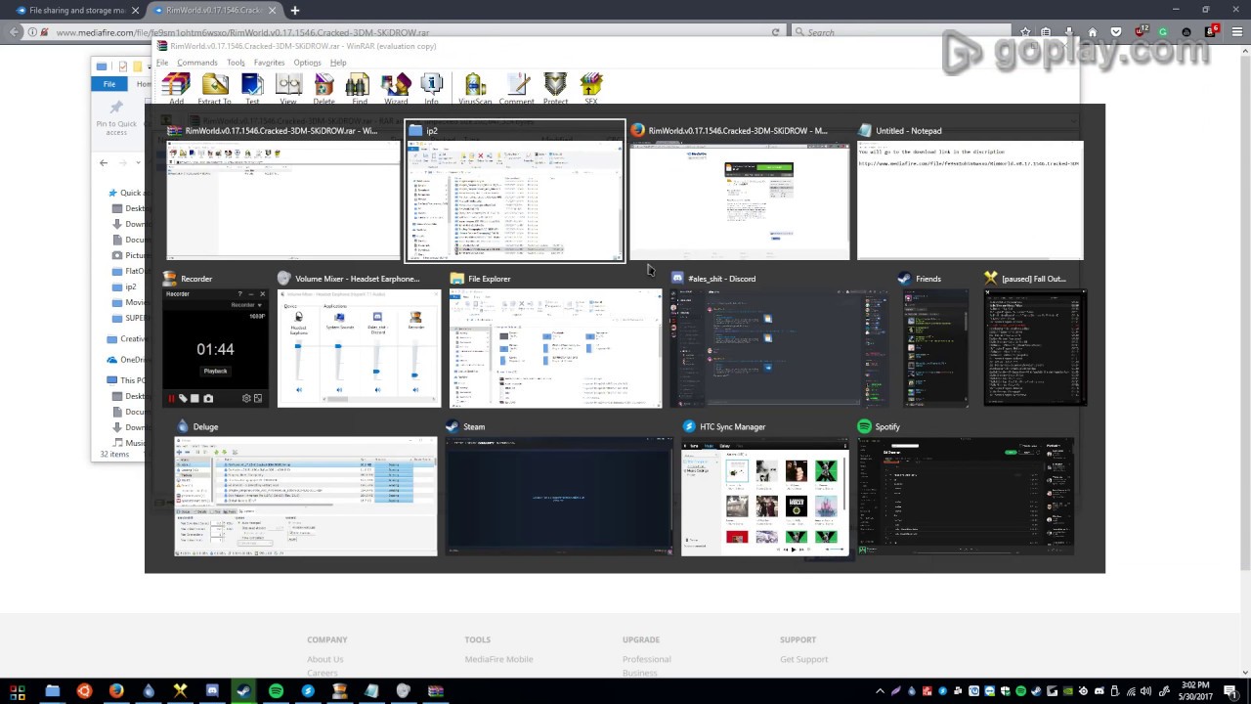Close the File sharing and storage tab
Image resolution: width=1251 pixels, height=704 pixels.
coord(136,10)
